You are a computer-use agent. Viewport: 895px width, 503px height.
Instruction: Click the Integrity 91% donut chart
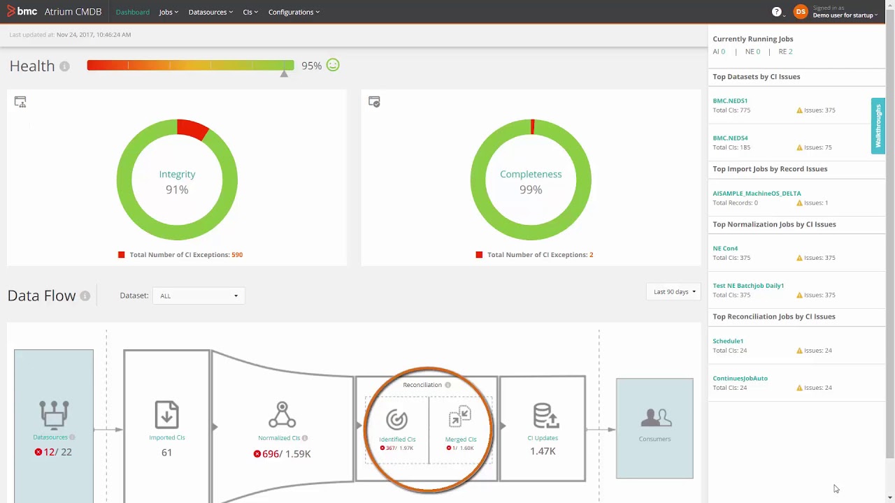point(177,180)
